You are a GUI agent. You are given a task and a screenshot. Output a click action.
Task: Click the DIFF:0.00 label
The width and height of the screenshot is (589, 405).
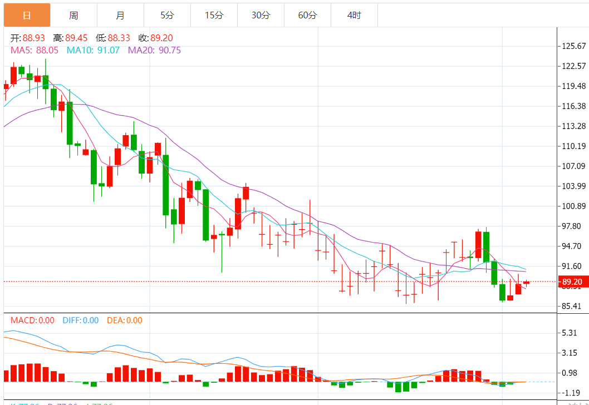pyautogui.click(x=80, y=320)
